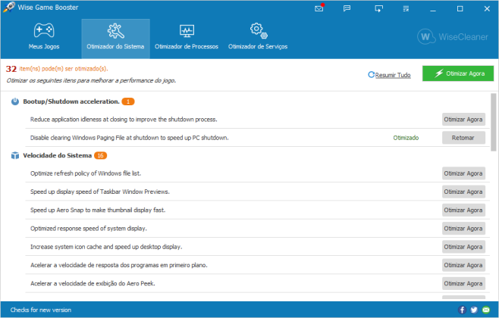
Task: Click 'Optimize refresh policy of Windows file list' text
Action: 86,173
